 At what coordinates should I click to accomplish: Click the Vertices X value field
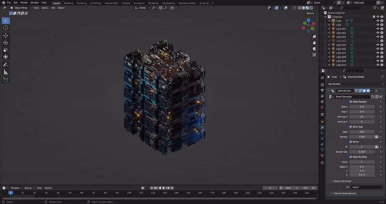point(362,117)
